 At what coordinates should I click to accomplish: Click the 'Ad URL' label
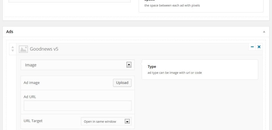[x=30, y=97]
